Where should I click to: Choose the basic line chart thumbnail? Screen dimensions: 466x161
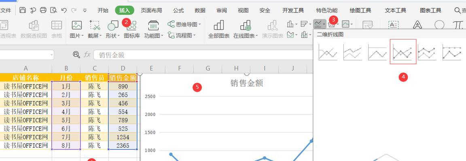pyautogui.click(x=328, y=52)
